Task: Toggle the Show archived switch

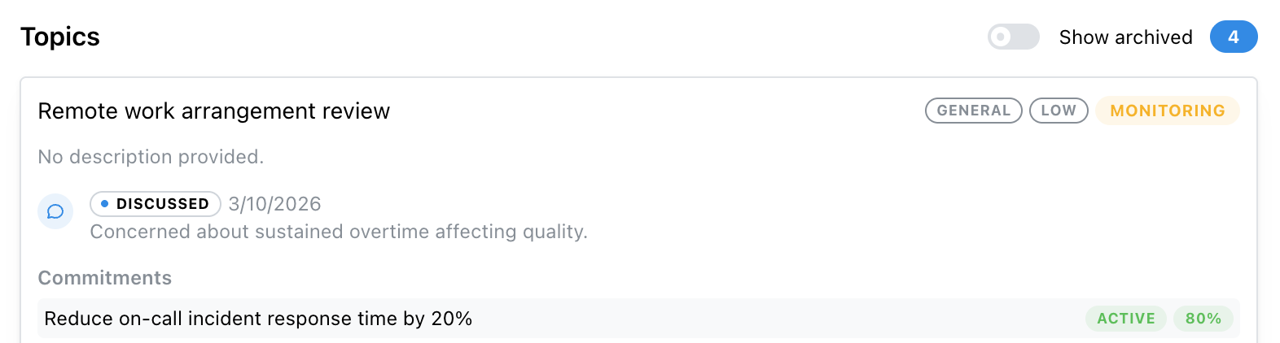Action: tap(1013, 37)
